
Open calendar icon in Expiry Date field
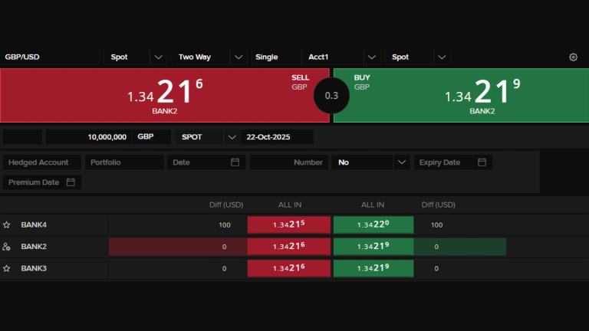482,162
